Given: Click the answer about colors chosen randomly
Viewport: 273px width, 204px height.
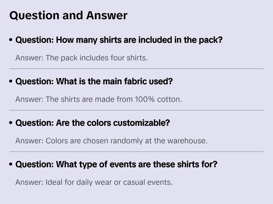Looking at the screenshot, I should pos(111,141).
